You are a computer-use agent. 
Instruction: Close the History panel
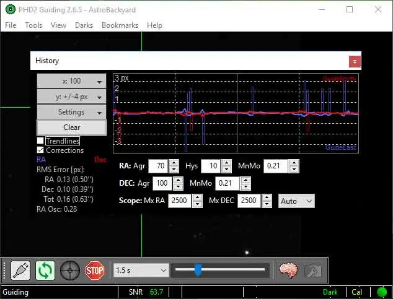pyautogui.click(x=355, y=61)
